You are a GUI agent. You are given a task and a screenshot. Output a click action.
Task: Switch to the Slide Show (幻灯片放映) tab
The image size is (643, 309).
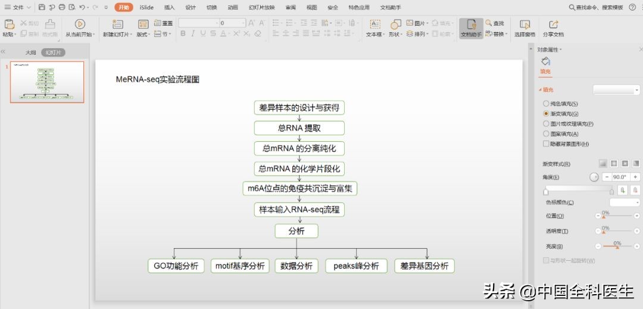tap(261, 7)
